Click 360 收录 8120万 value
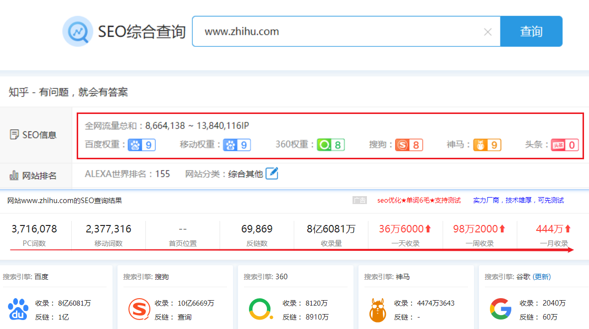The image size is (589, 329). click(317, 303)
